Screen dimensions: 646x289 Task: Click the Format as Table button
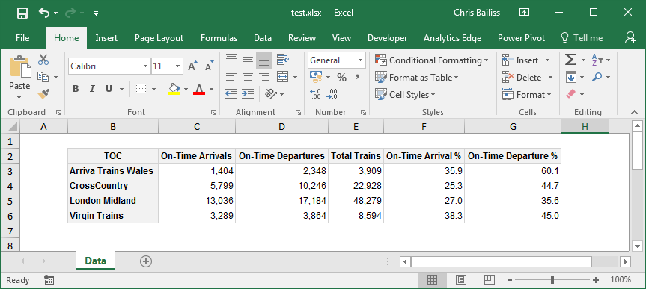[416, 77]
